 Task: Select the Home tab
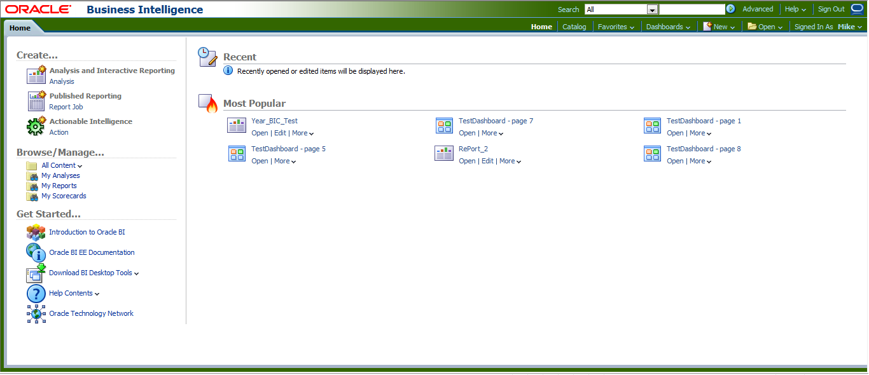(20, 28)
